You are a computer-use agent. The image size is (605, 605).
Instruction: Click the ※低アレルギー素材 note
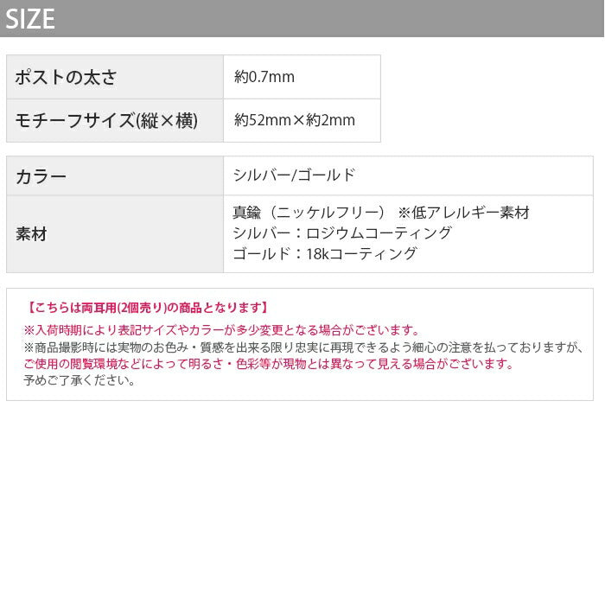click(463, 213)
